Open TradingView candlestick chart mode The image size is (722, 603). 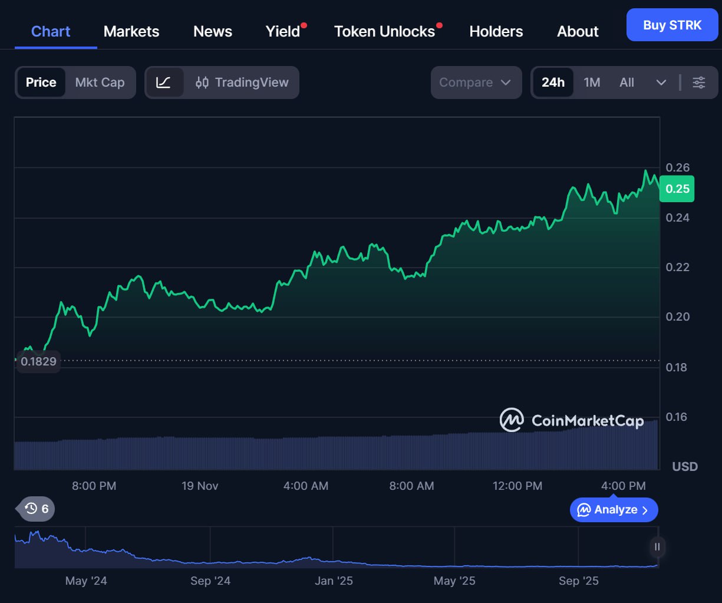[x=242, y=83]
